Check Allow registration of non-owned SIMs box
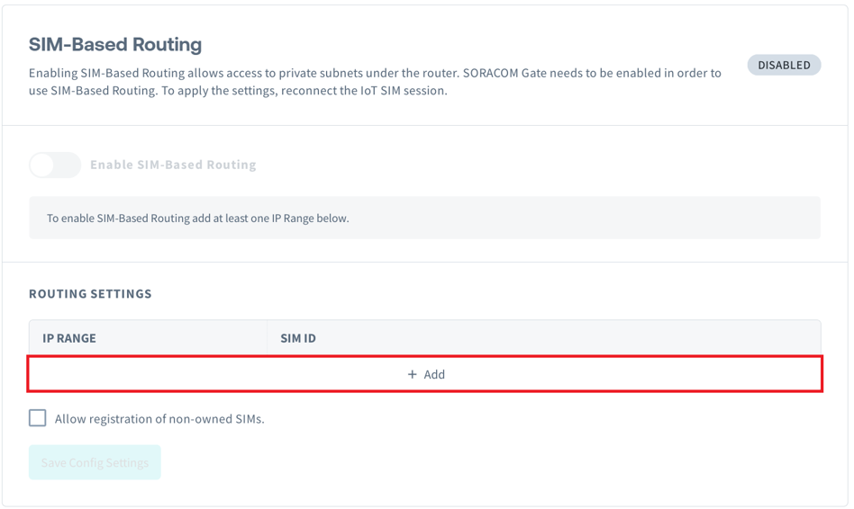 (38, 418)
